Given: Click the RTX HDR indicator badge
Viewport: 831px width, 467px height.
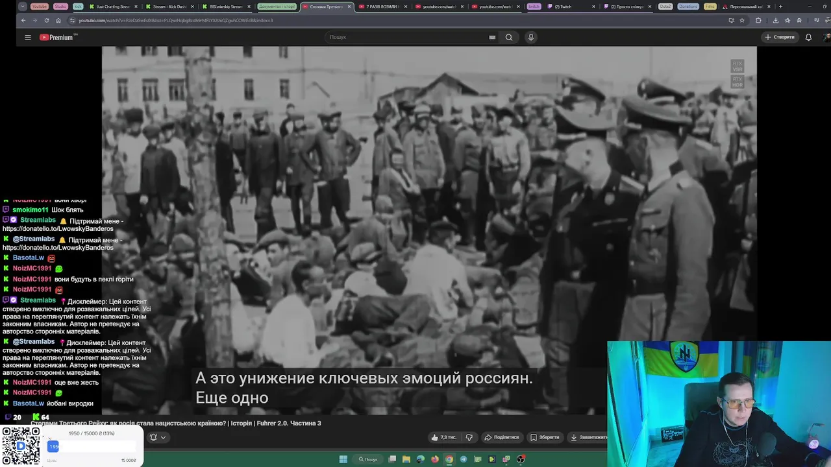Looking at the screenshot, I should [x=737, y=82].
